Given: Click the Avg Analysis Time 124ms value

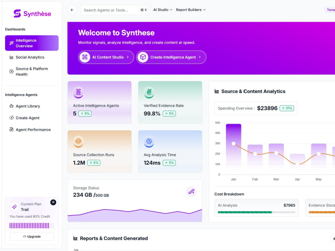Looking at the screenshot, I should click(x=152, y=163).
